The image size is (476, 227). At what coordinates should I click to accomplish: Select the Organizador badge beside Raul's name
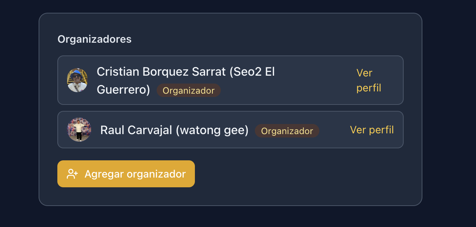point(287,131)
